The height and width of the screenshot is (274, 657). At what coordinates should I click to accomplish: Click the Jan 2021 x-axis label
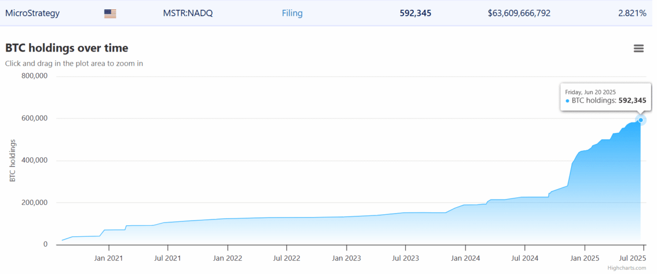point(108,258)
